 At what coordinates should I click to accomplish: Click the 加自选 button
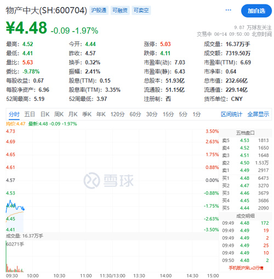256,11
